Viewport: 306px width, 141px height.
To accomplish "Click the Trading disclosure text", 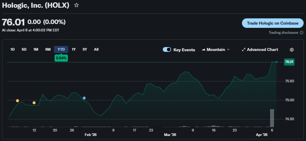I will pos(283,33).
